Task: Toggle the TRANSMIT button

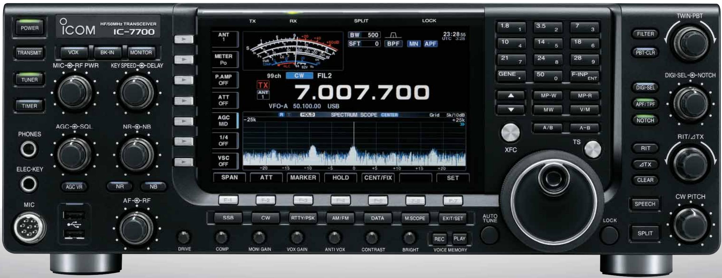Action: (29, 53)
